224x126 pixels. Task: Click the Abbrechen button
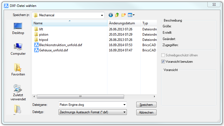tap(146, 112)
